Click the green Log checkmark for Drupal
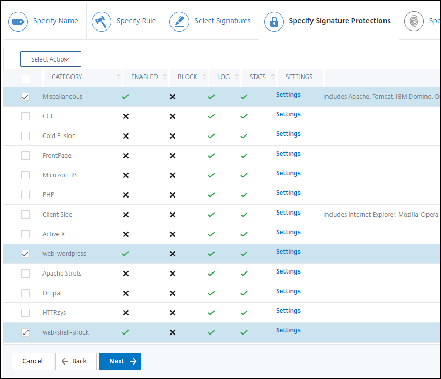 point(211,293)
